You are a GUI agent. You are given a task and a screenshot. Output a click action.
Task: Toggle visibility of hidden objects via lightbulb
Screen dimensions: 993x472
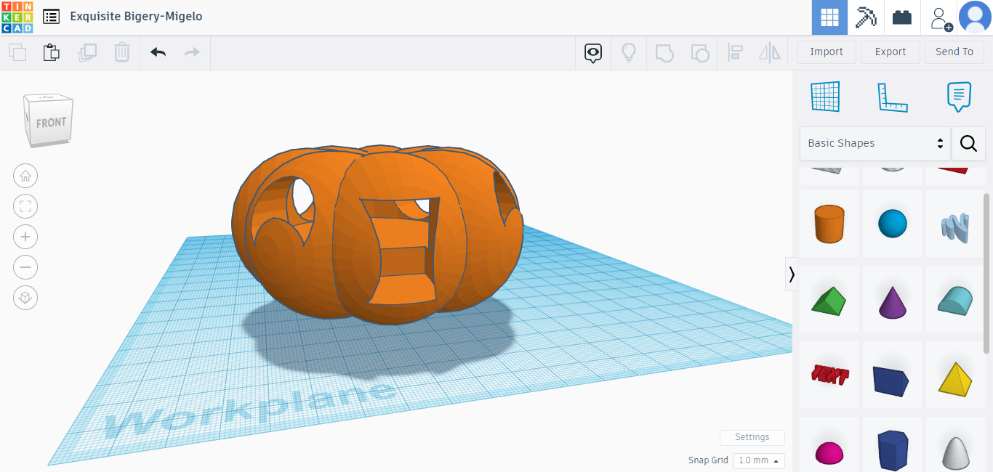pos(629,52)
